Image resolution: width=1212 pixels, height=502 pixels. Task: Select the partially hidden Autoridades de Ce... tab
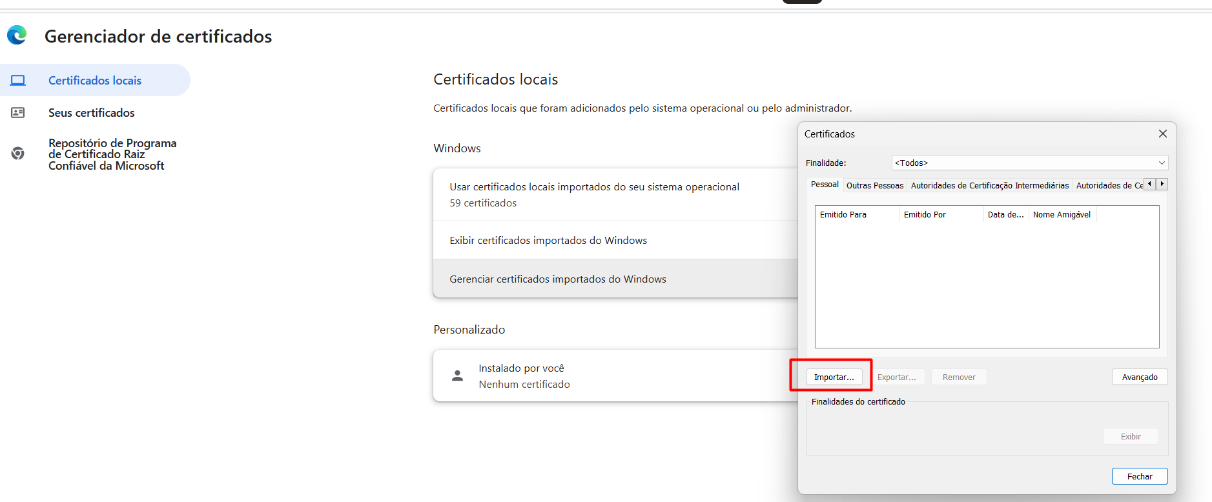pos(1108,185)
